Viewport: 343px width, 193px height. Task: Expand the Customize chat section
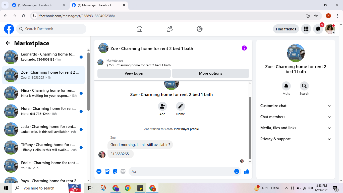[x=296, y=106]
